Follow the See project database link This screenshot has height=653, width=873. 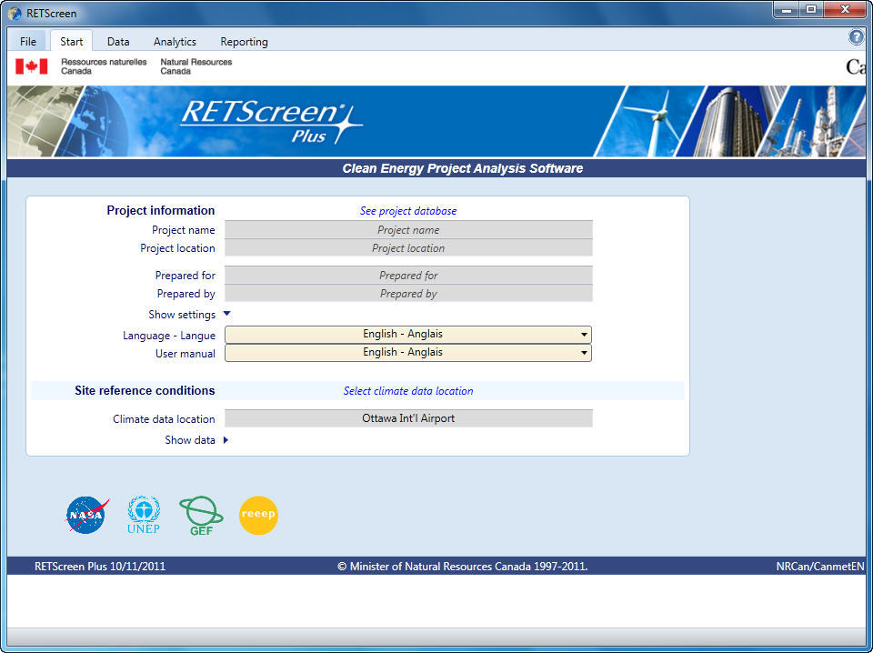point(408,211)
